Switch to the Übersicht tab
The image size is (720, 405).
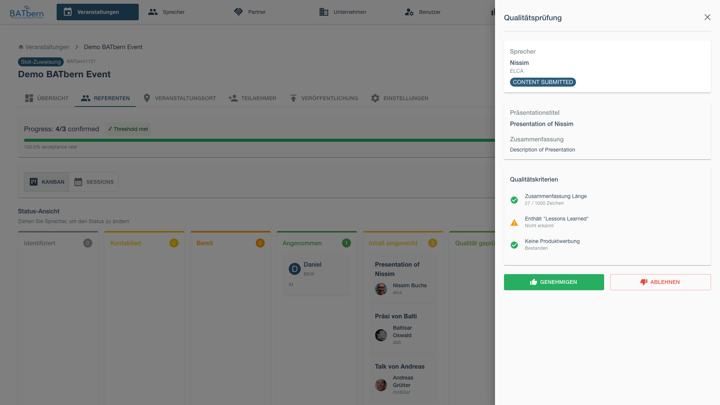[46, 98]
